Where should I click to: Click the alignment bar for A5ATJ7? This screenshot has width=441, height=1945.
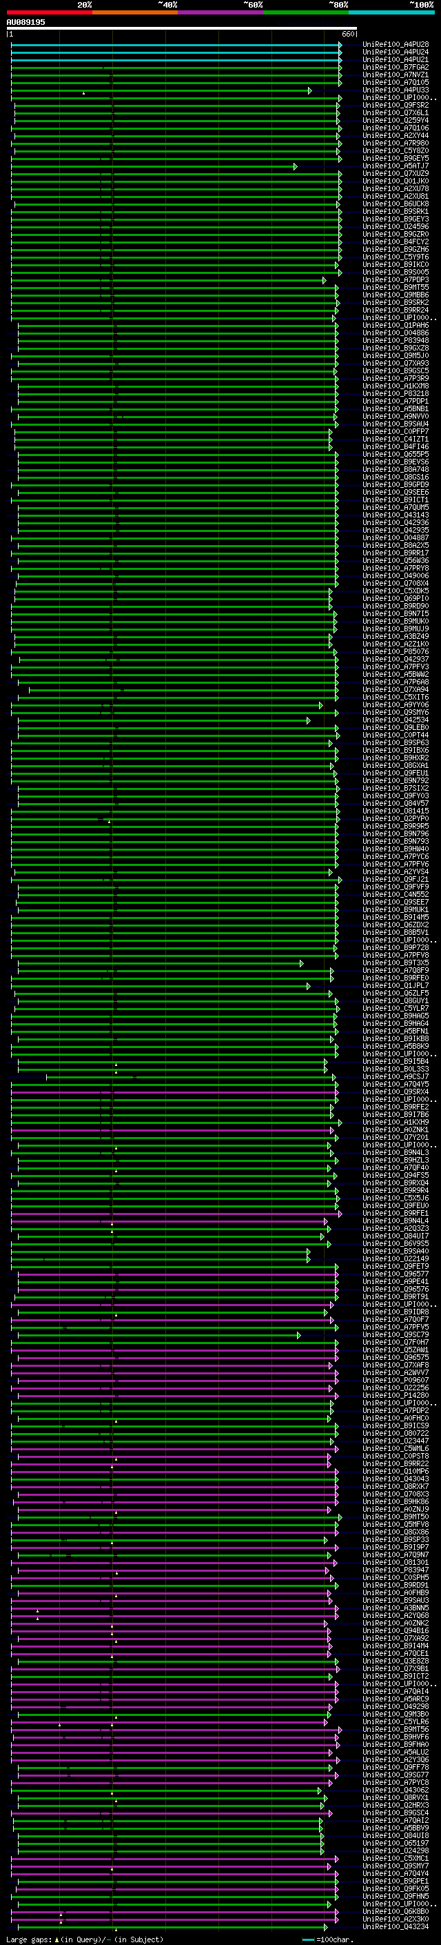click(154, 166)
